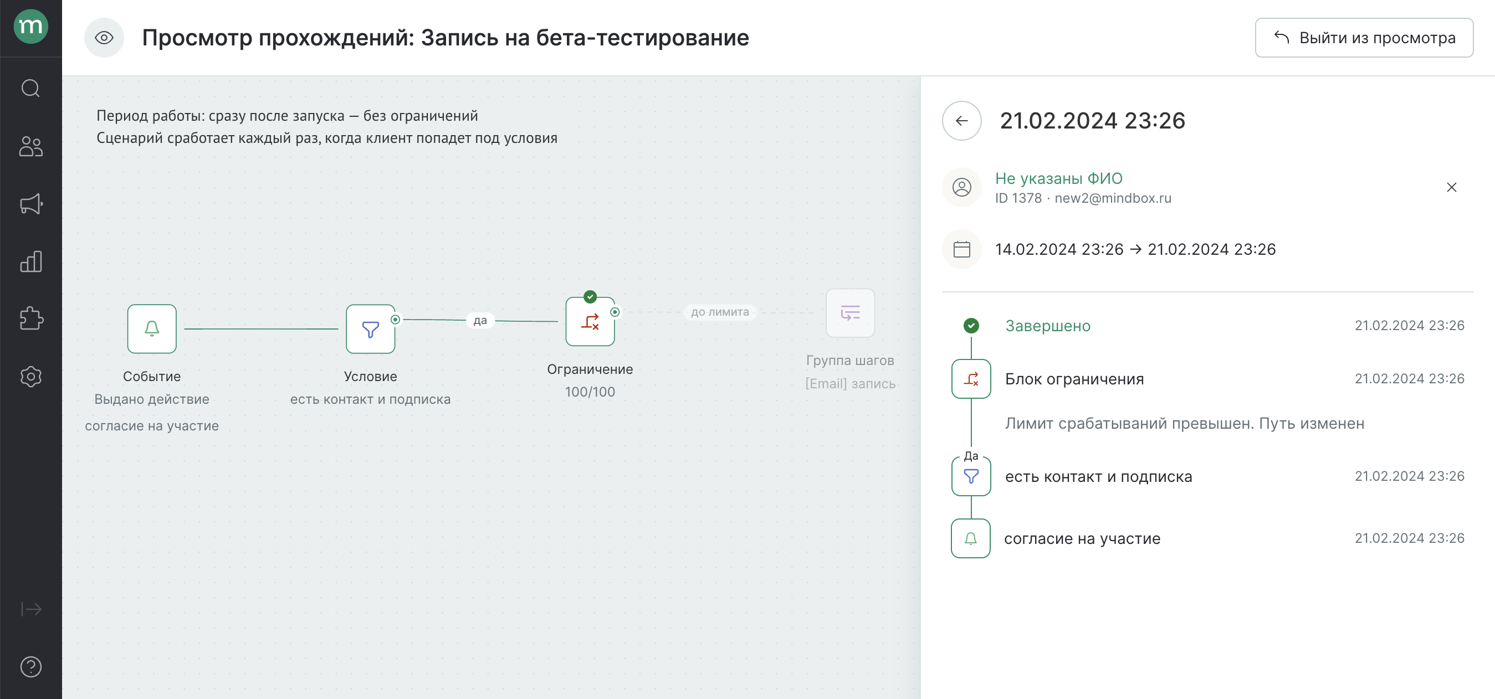Click 'Завершено' status text
1495x699 pixels.
pyautogui.click(x=1047, y=326)
